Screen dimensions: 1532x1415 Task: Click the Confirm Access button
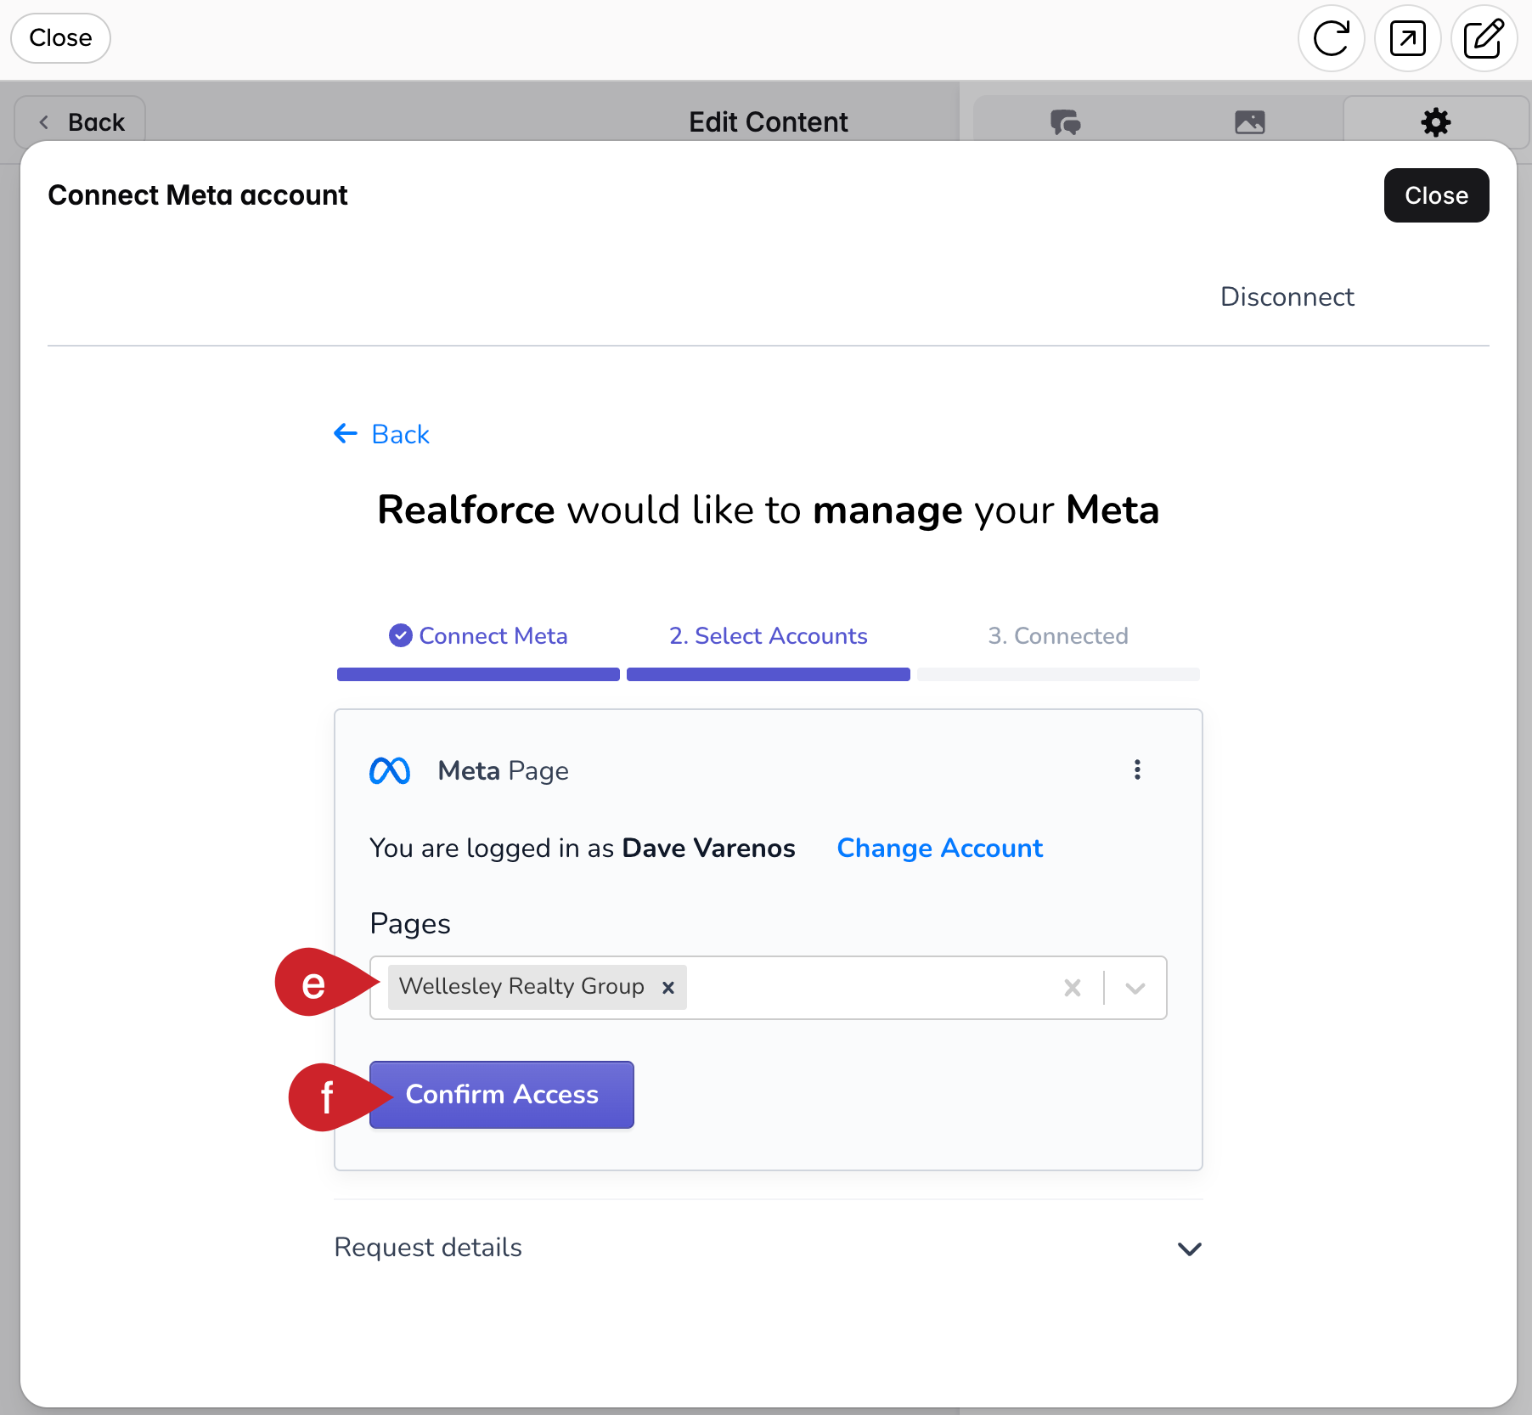501,1094
